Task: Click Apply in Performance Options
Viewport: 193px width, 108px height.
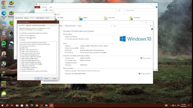Action: tap(54, 78)
